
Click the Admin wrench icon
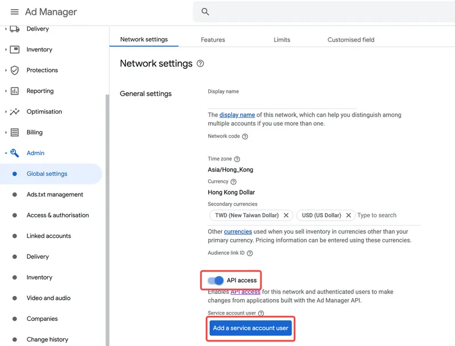pos(15,153)
